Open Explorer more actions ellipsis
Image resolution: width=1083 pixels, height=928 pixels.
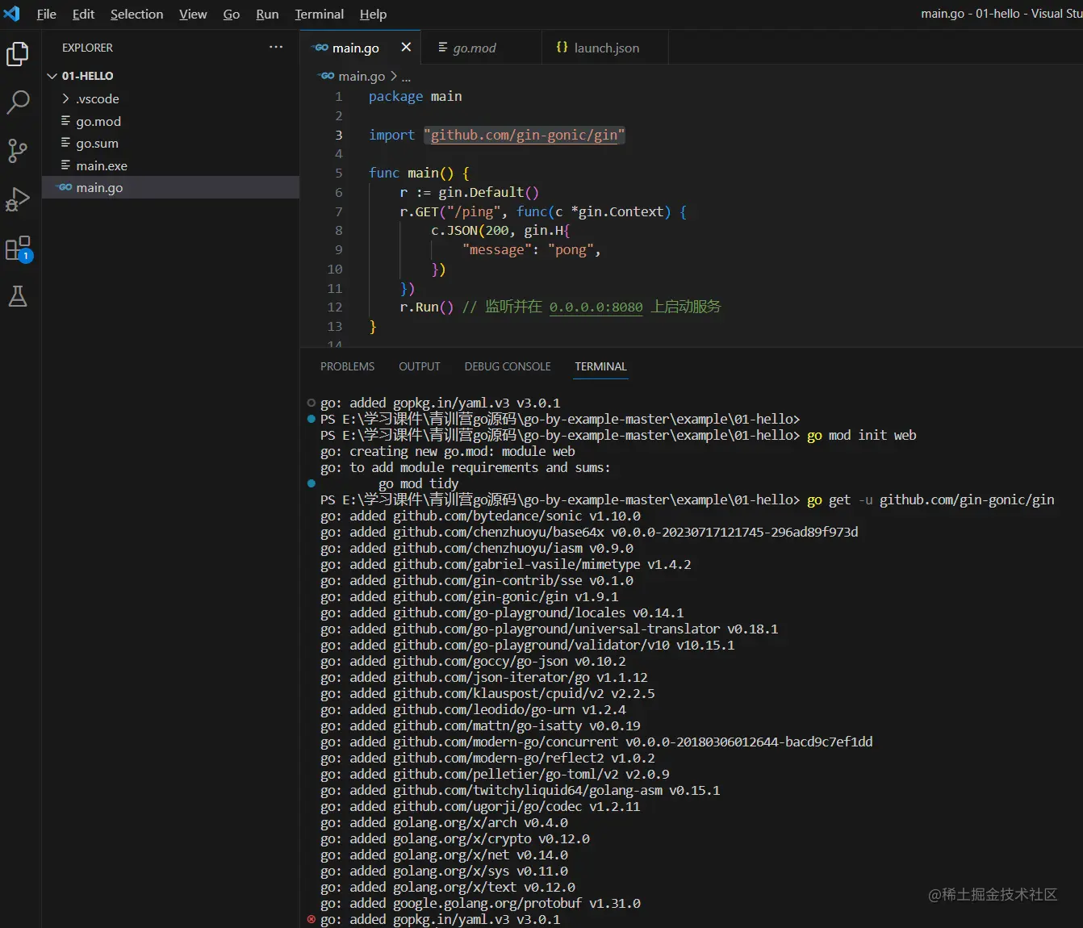pos(276,48)
